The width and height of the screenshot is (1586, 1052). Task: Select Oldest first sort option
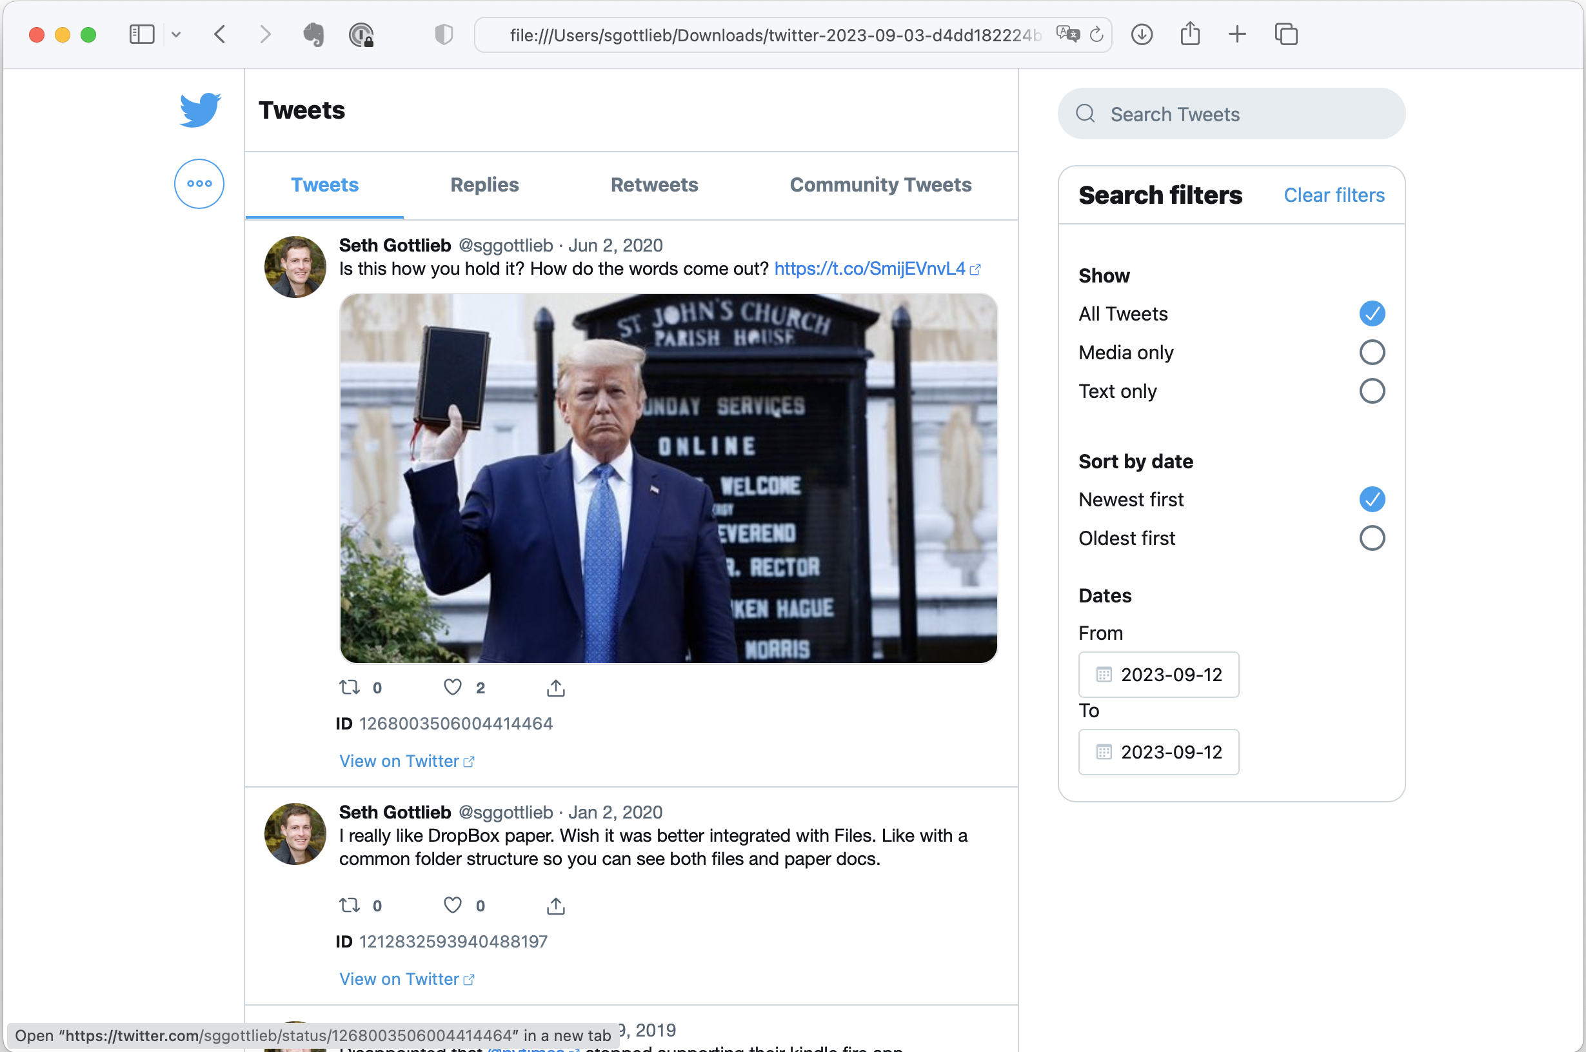[x=1372, y=538]
